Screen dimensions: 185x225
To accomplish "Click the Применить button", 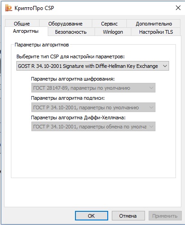I will pos(165,216).
